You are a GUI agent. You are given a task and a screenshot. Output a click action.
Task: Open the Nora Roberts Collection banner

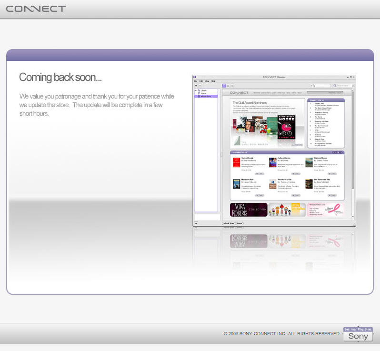[249, 210]
